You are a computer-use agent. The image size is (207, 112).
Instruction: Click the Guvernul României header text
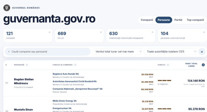26,8
